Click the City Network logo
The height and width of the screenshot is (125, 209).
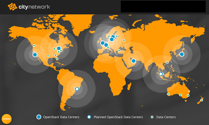29,7
